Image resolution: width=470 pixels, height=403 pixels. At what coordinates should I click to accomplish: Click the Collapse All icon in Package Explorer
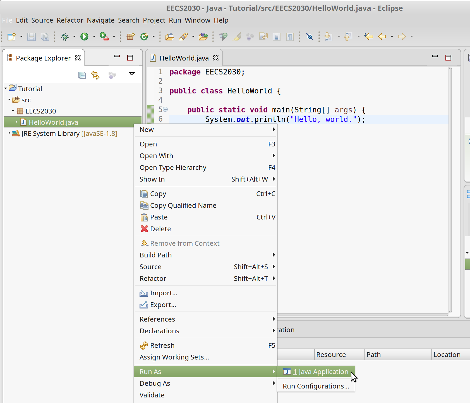[82, 75]
